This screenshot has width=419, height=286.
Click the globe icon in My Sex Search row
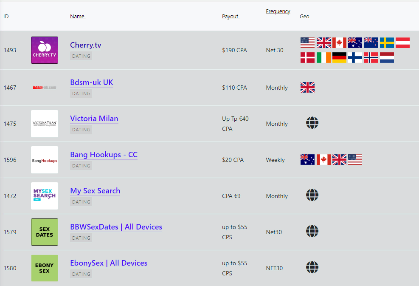pyautogui.click(x=312, y=195)
